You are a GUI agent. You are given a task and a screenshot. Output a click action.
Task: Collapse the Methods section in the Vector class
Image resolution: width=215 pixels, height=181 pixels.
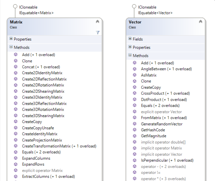pos(130,55)
